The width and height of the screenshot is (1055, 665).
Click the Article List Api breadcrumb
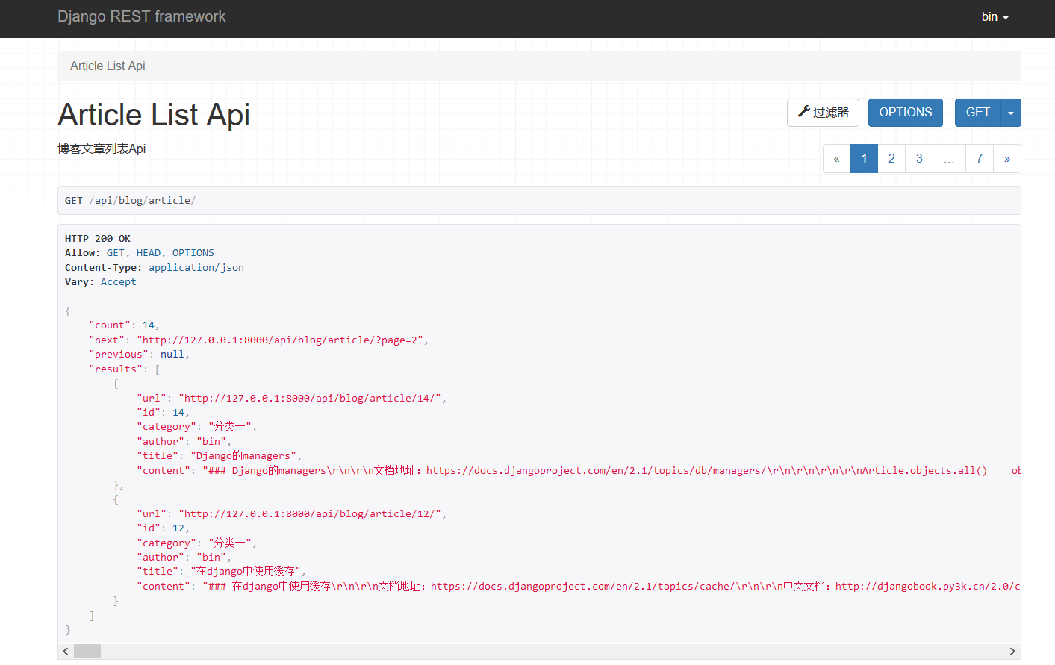108,66
